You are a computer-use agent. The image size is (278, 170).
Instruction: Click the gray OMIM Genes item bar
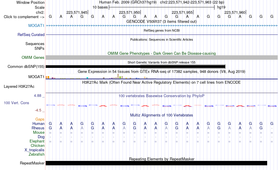162,57
